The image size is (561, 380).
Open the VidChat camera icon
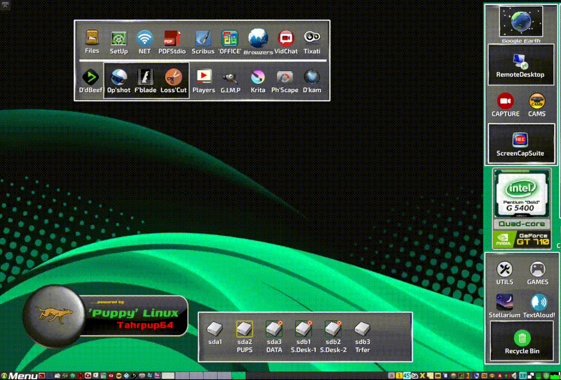coord(286,38)
